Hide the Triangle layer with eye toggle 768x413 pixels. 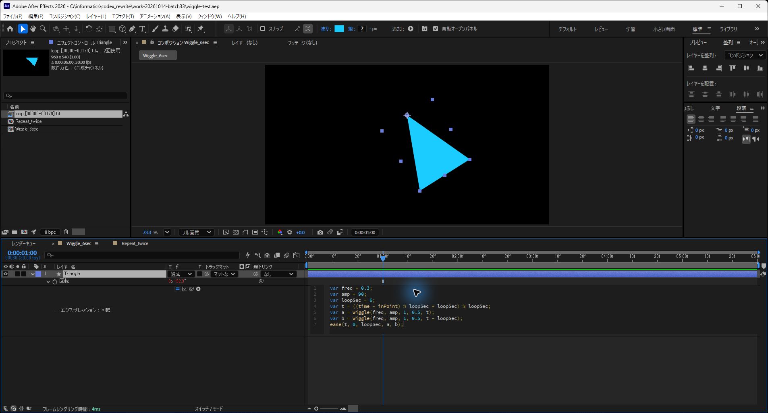point(6,274)
